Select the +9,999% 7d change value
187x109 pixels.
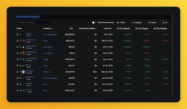tap(146, 47)
